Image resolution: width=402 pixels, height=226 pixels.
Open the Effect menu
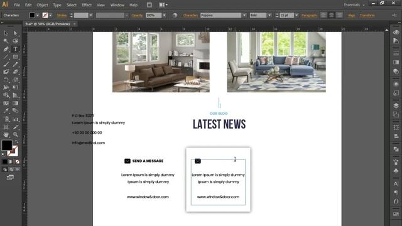(87, 5)
